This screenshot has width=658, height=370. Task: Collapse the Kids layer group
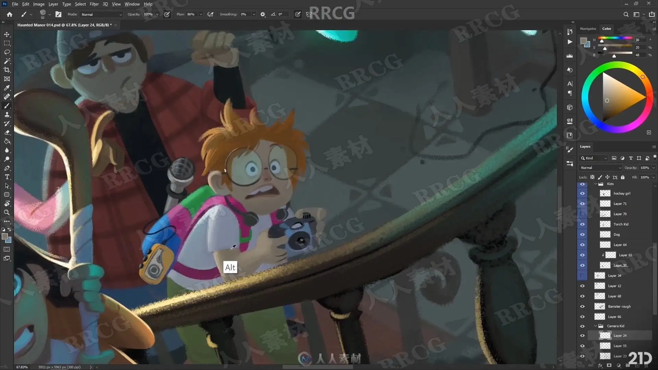click(x=596, y=184)
